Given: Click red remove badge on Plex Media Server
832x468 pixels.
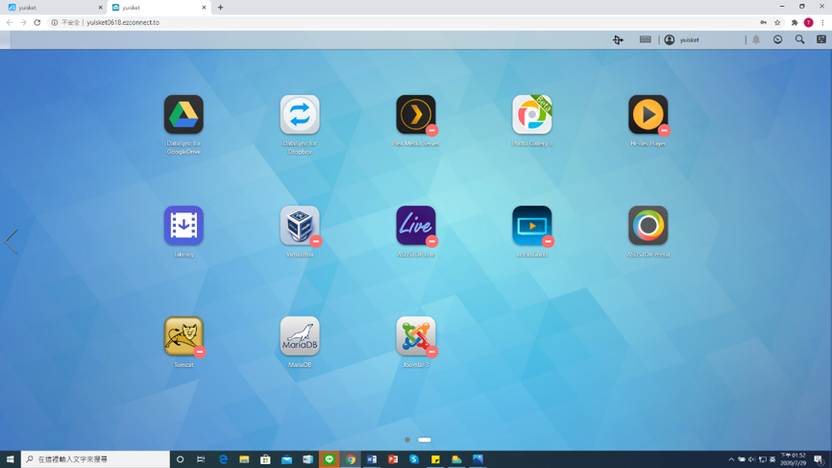Looking at the screenshot, I should coord(432,130).
